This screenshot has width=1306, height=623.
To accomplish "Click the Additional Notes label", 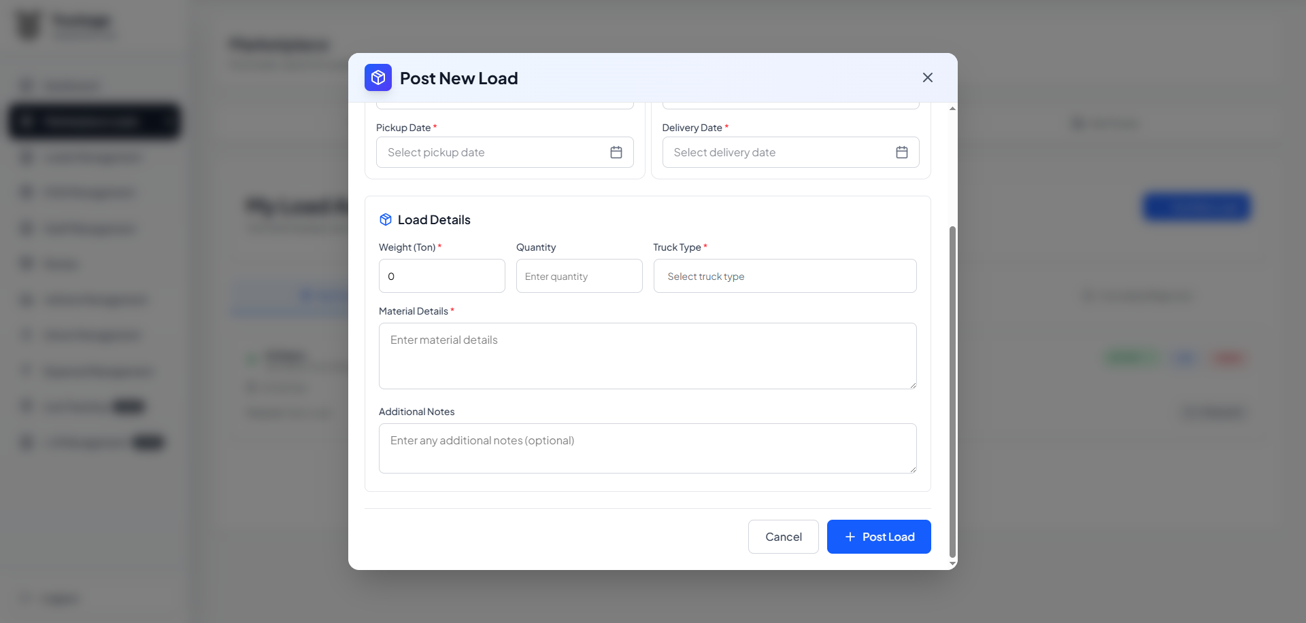I will coord(416,412).
